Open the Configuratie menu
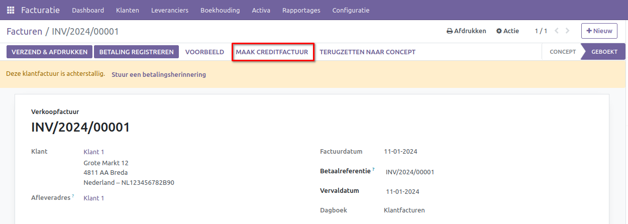The width and height of the screenshot is (628, 224). point(351,10)
